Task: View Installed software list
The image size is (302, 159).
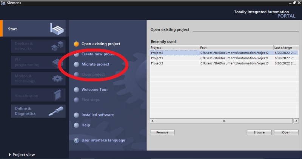Action: pyautogui.click(x=97, y=115)
